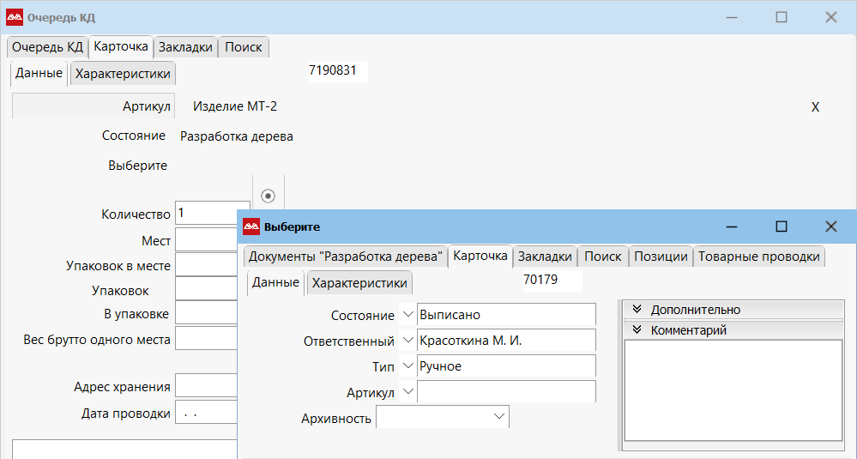Viewport: 857px width, 459px height.
Task: Open Характеристики subtab in Выберите window
Action: [359, 282]
